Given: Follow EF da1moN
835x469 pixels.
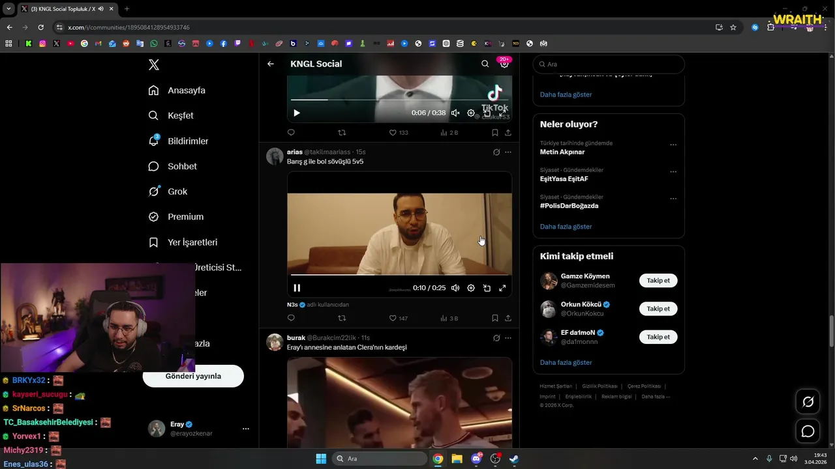Looking at the screenshot, I should (x=658, y=337).
